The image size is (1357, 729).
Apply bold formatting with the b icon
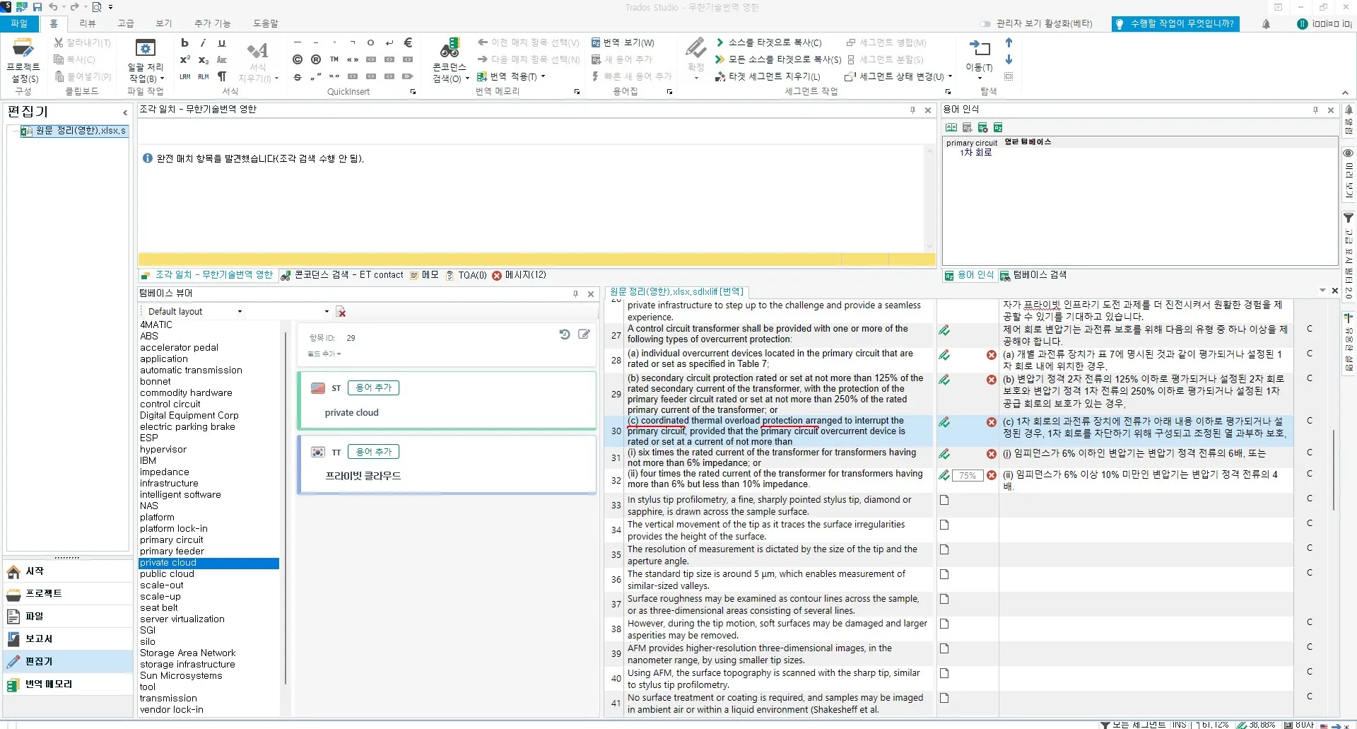click(x=184, y=43)
